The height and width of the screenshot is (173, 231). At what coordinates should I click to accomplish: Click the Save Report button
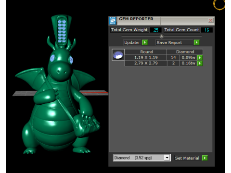pos(174,43)
